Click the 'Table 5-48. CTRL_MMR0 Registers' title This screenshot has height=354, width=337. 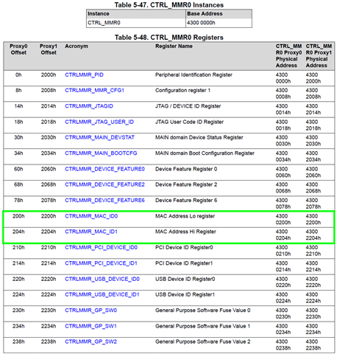[x=169, y=38]
